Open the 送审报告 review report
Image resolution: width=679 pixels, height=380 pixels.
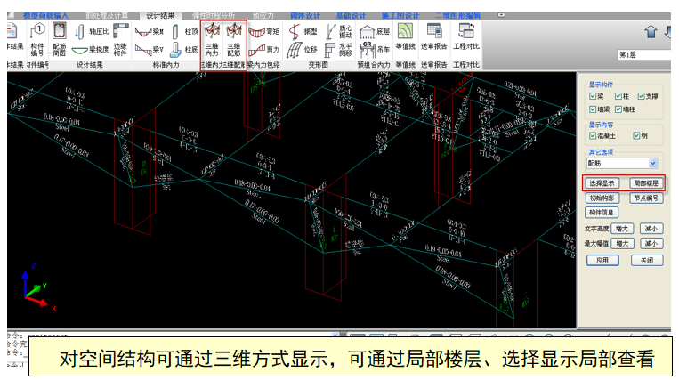pos(434,37)
